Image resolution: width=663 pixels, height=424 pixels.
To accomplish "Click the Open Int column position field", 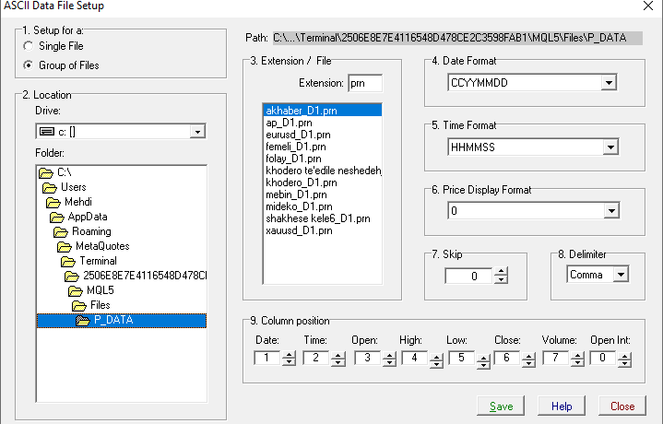I will (603, 358).
